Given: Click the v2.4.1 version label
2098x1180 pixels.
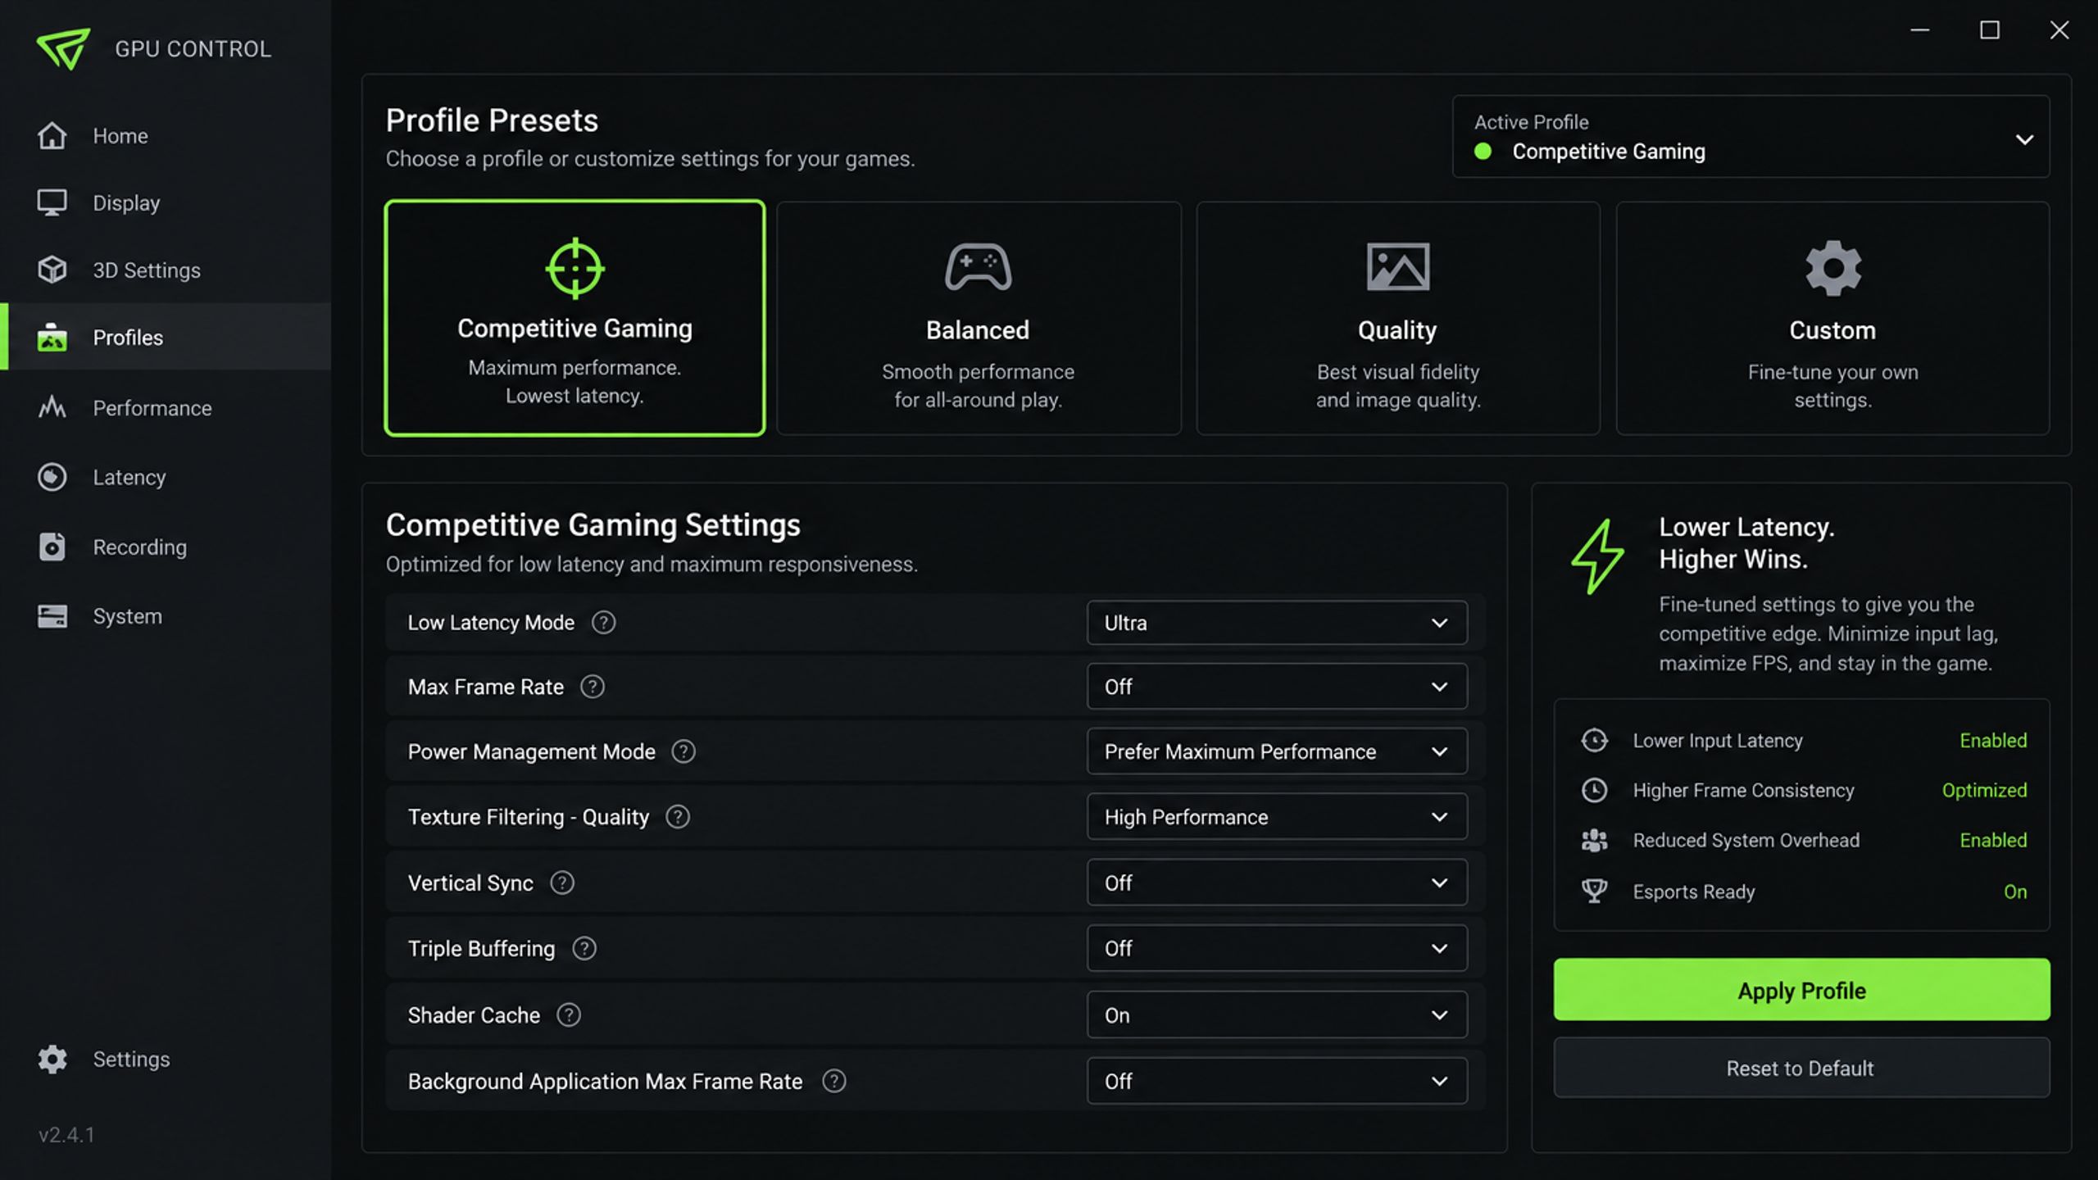Looking at the screenshot, I should coord(66,1135).
